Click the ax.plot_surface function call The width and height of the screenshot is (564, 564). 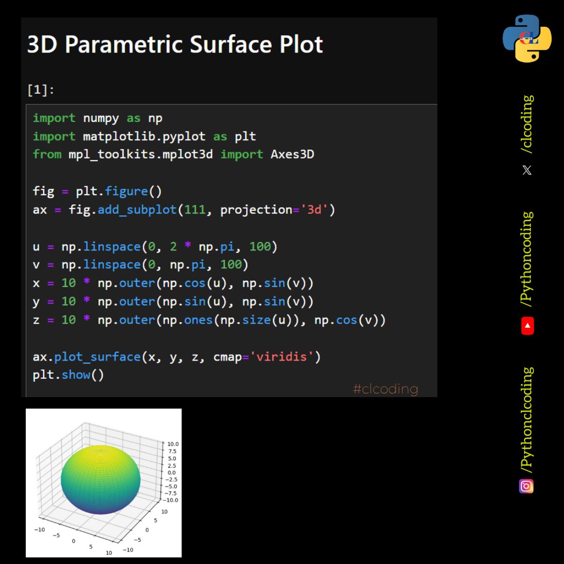(x=96, y=357)
